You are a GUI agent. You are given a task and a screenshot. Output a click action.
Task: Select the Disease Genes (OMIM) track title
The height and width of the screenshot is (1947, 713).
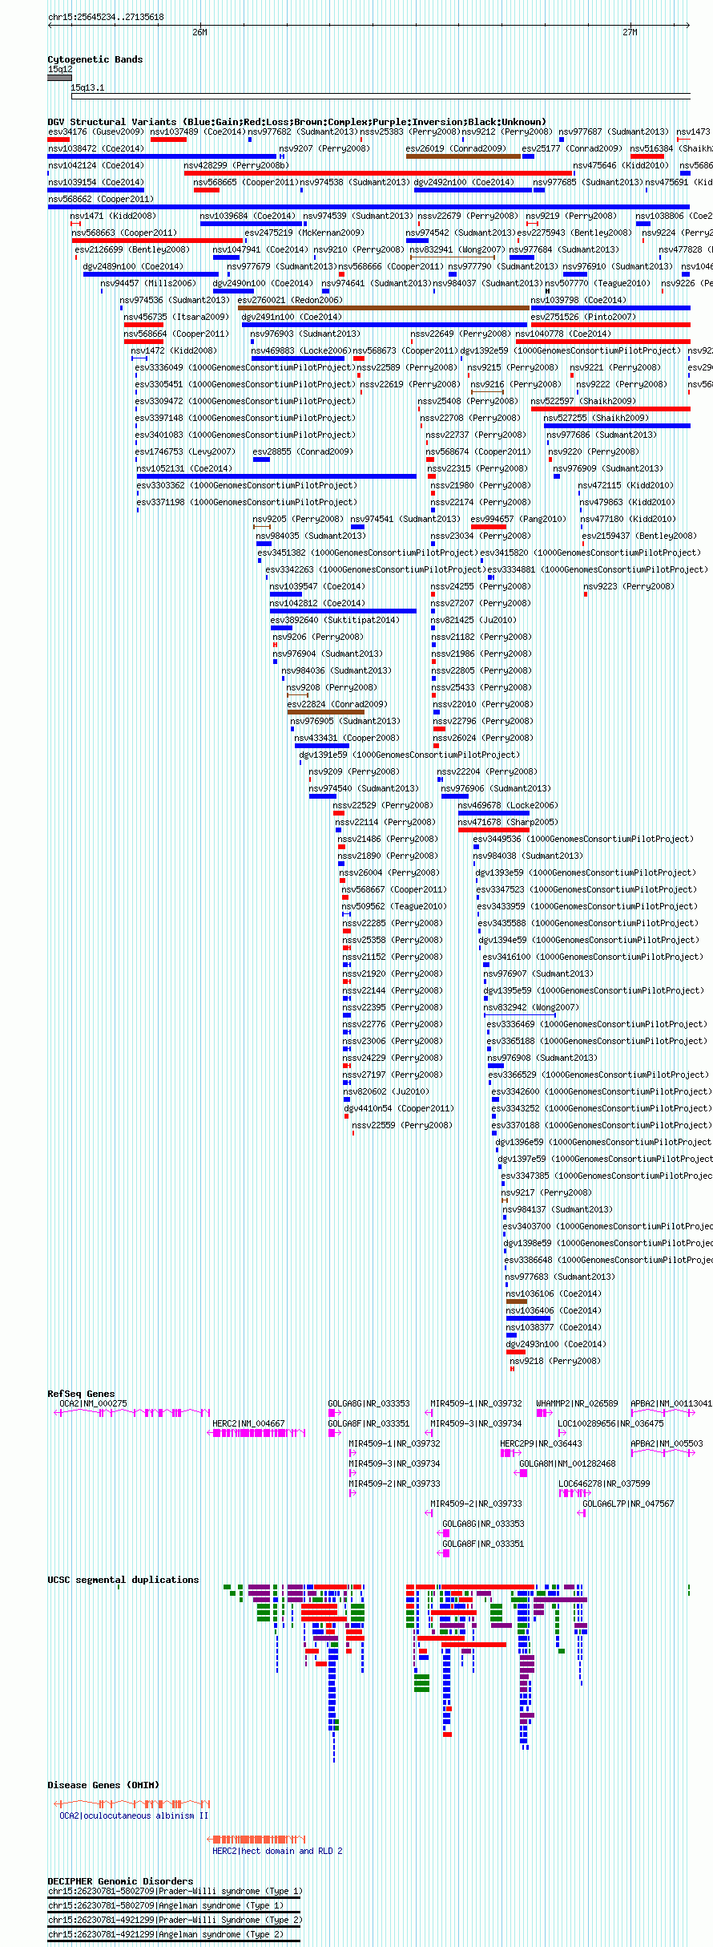pyautogui.click(x=103, y=1785)
